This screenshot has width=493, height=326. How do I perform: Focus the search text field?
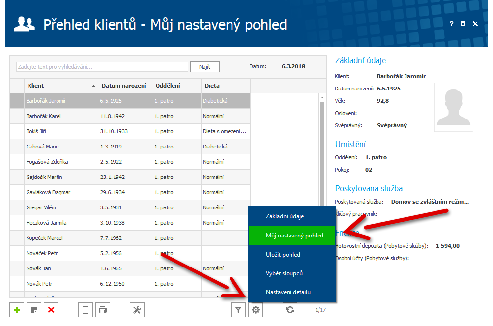coord(102,67)
